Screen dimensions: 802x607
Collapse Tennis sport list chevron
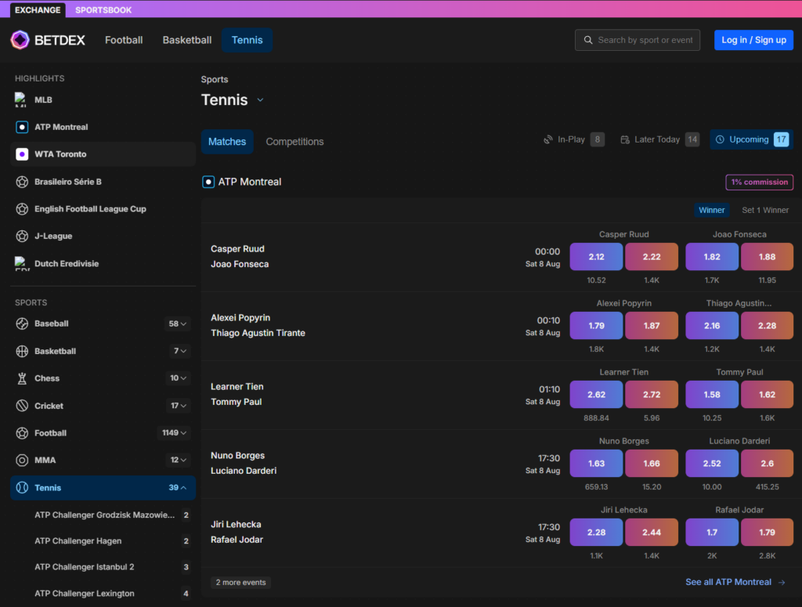tap(183, 487)
